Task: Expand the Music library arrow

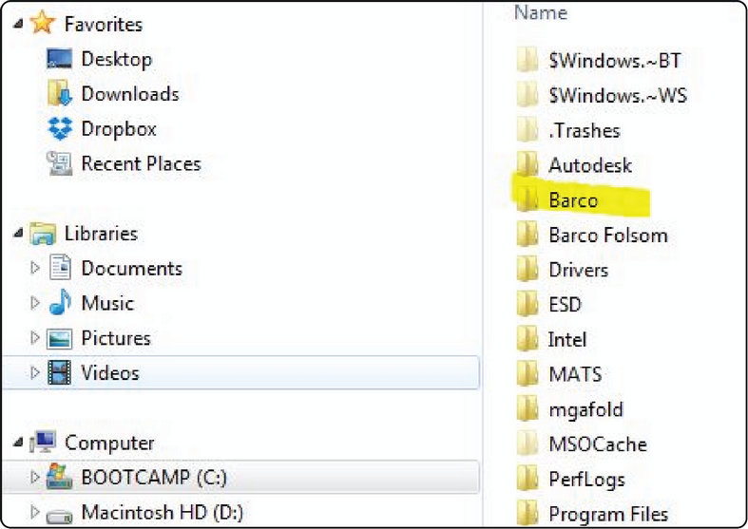Action: 35,303
